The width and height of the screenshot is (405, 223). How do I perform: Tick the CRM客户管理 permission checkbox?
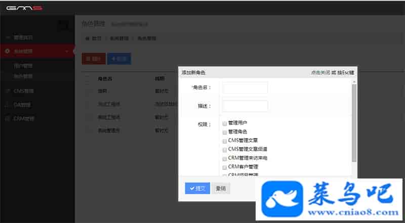[x=224, y=167]
